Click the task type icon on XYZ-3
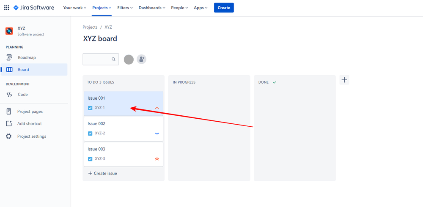Viewport: 423px width, 207px height. (x=90, y=159)
